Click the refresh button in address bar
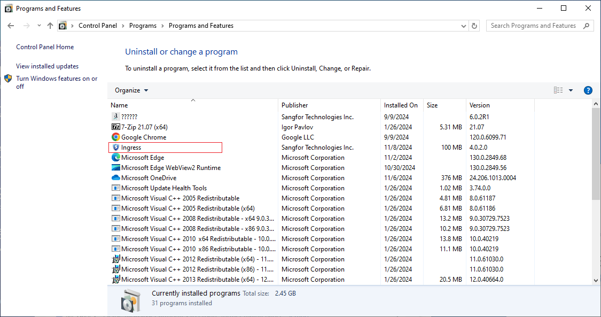 pos(474,26)
